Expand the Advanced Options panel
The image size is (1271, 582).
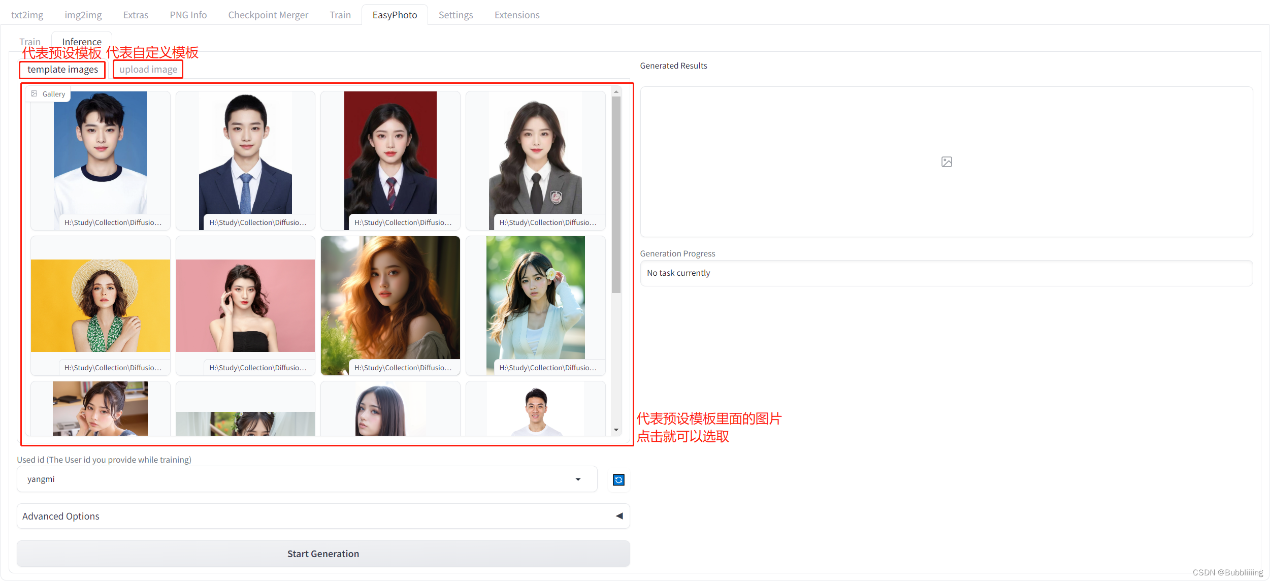(x=620, y=515)
